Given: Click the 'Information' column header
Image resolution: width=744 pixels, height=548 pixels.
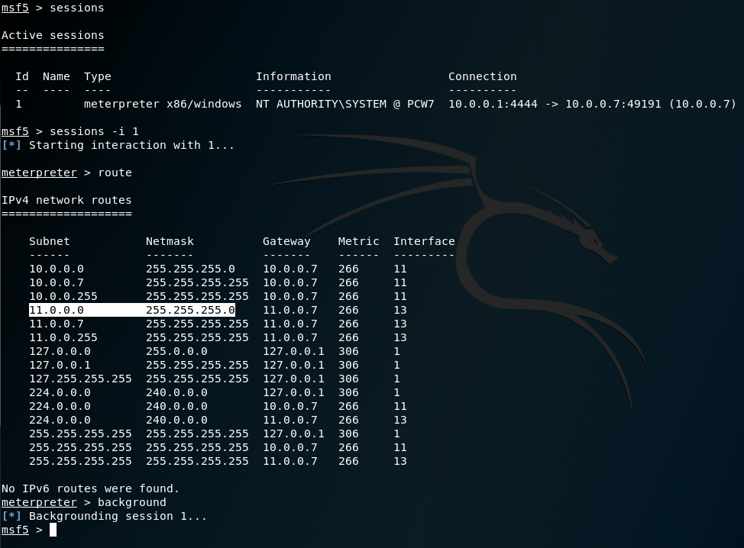Looking at the screenshot, I should click(293, 77).
